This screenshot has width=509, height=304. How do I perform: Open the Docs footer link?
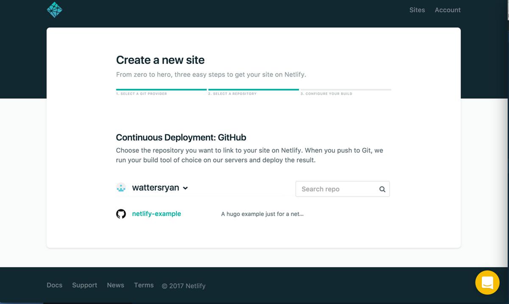(54, 285)
